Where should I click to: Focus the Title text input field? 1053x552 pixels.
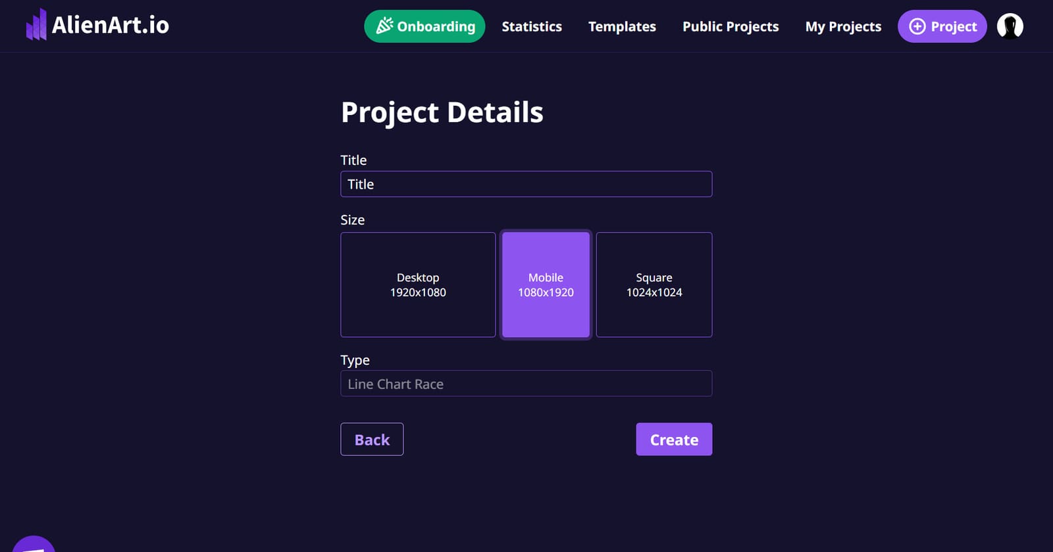click(526, 184)
